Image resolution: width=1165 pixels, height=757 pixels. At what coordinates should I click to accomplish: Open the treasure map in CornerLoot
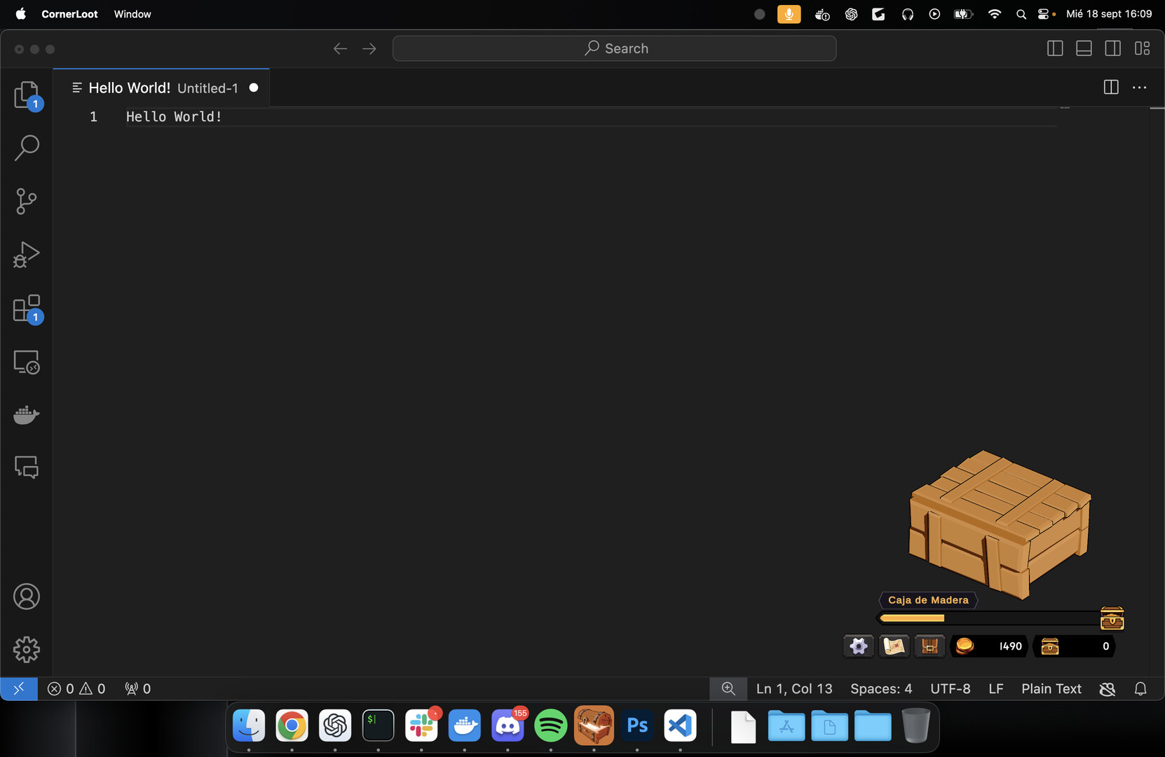894,646
